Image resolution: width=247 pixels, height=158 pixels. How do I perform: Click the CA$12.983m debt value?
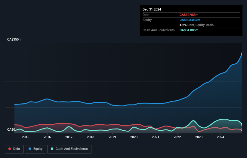coord(189,15)
